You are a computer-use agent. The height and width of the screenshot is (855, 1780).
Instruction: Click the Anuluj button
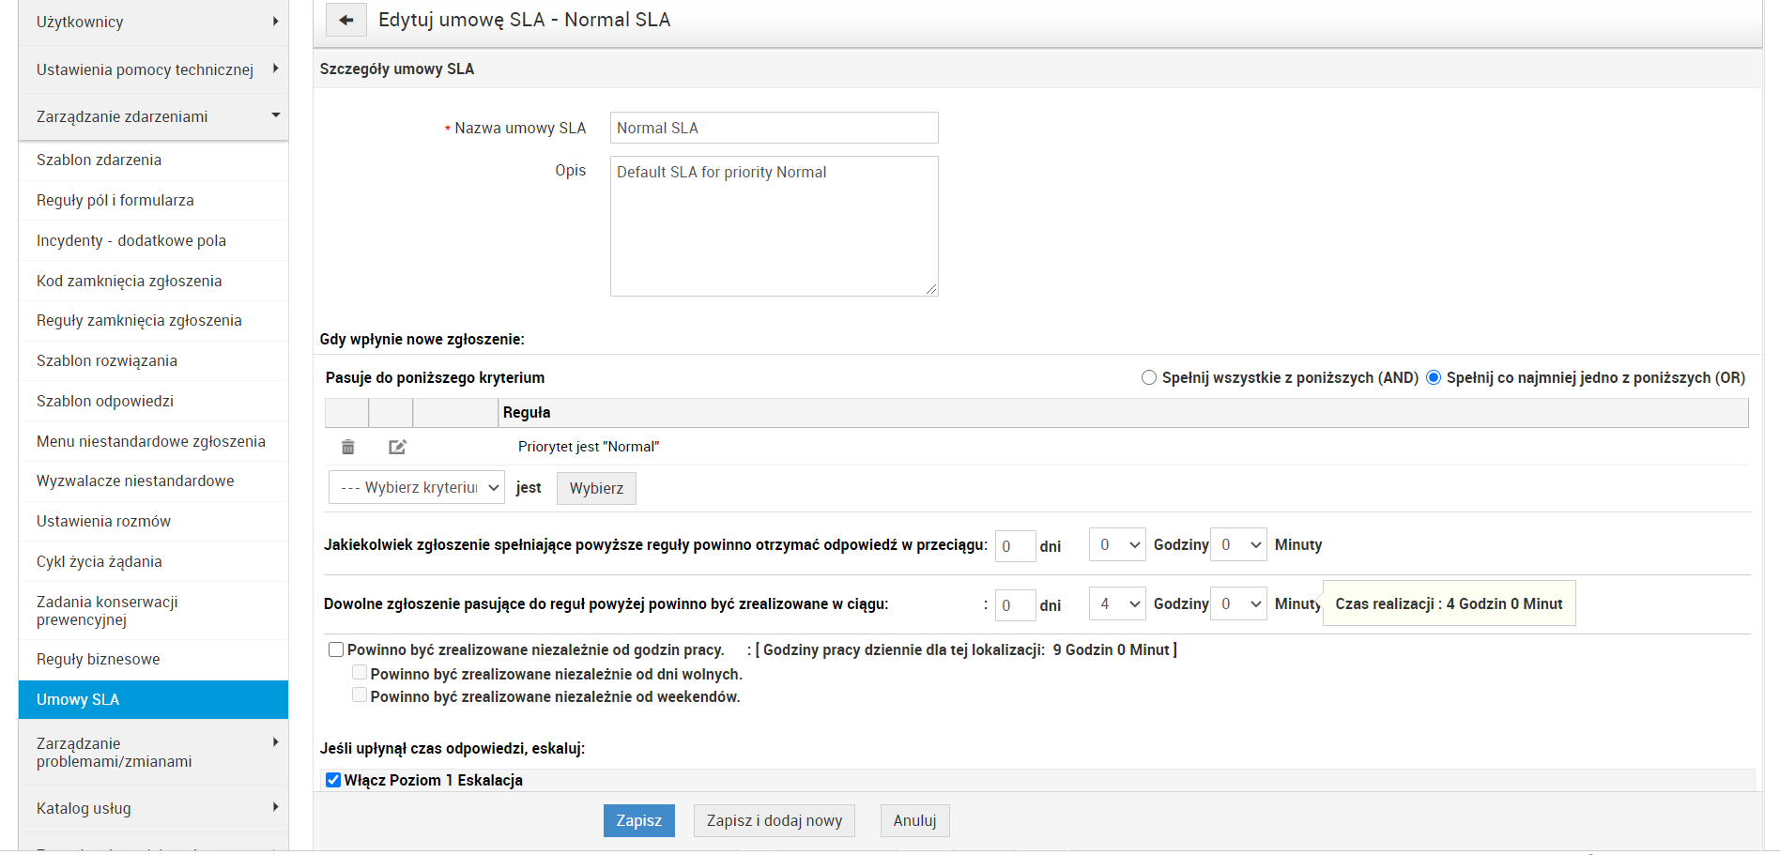(x=914, y=820)
